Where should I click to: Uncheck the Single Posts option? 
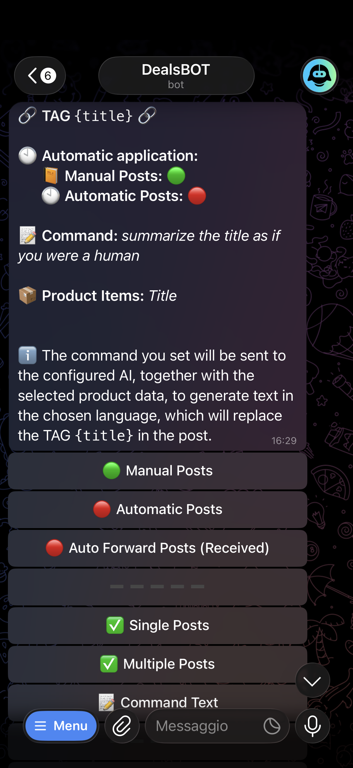click(x=157, y=625)
